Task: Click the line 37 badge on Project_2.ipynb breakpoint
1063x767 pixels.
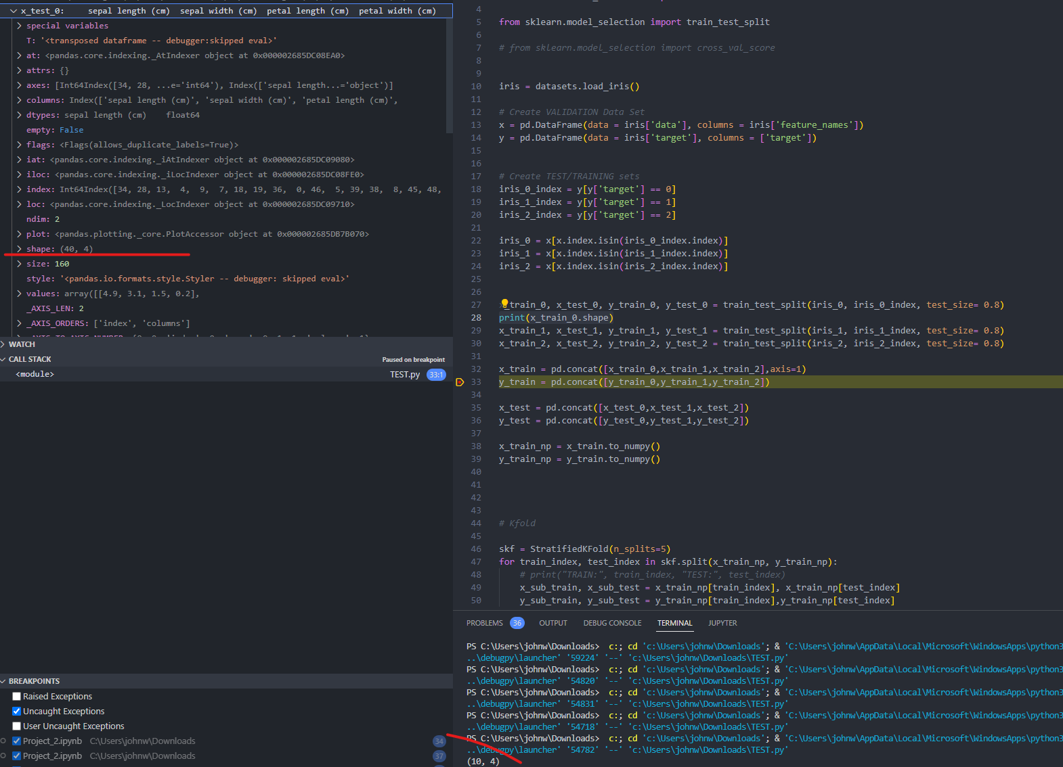Action: [439, 756]
